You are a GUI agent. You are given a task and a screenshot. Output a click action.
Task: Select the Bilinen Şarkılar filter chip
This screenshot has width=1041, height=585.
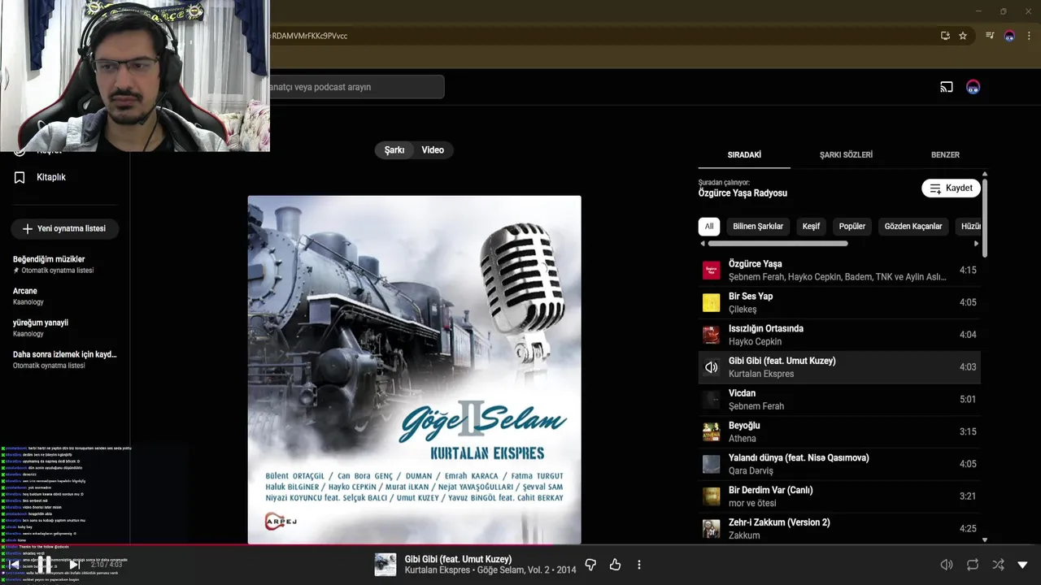click(758, 227)
